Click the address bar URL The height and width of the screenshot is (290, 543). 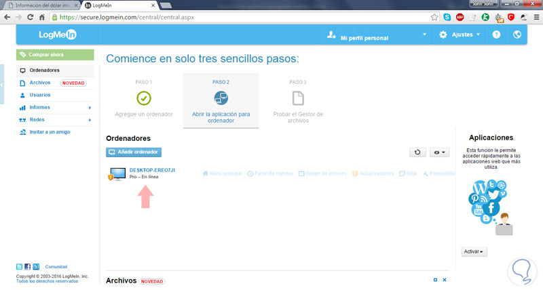pyautogui.click(x=127, y=17)
